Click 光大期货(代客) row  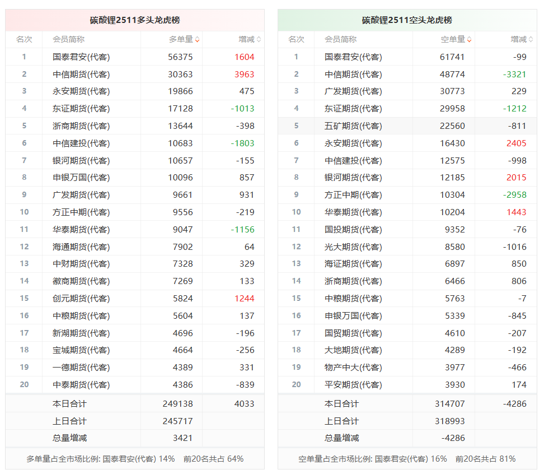(x=407, y=247)
